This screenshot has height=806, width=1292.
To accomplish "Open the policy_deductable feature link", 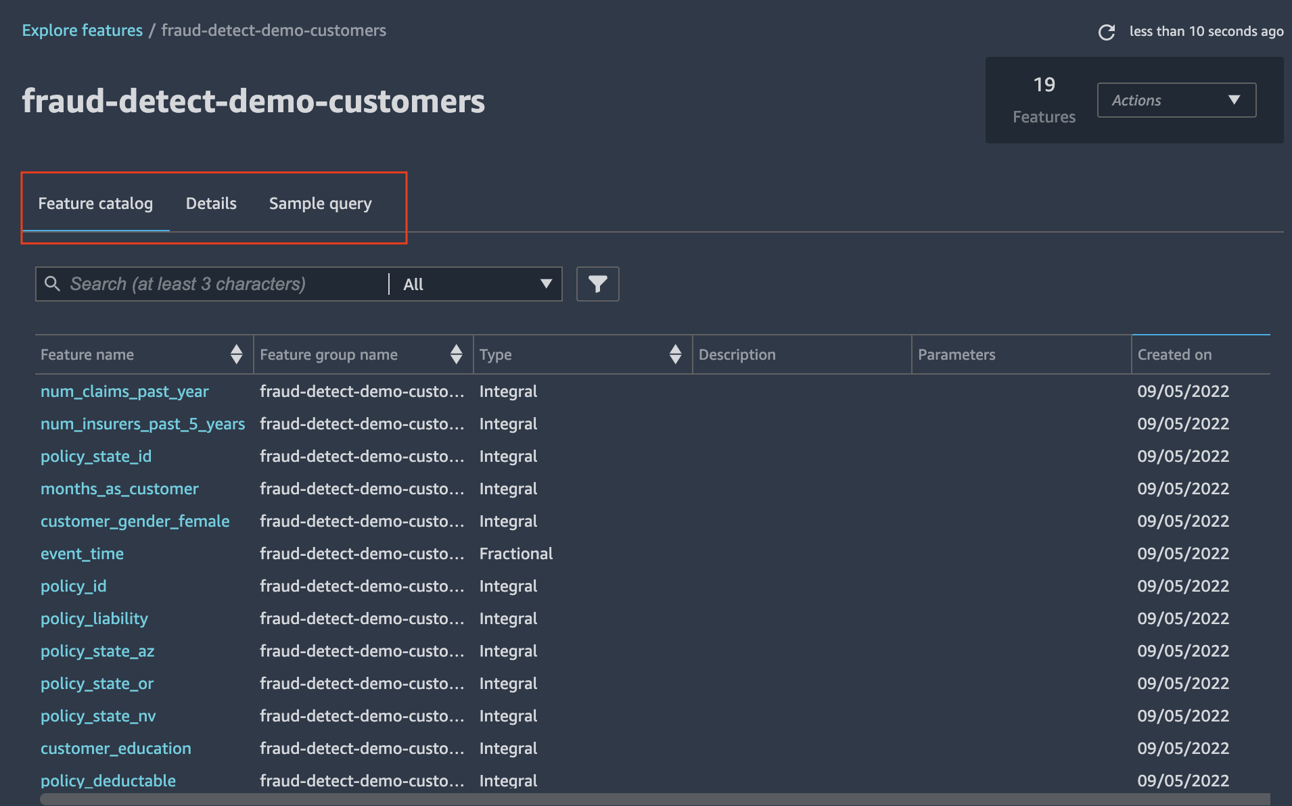I will [x=108, y=781].
